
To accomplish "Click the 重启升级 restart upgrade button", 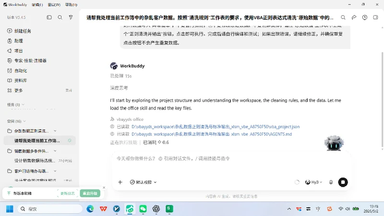I will coord(90,193).
